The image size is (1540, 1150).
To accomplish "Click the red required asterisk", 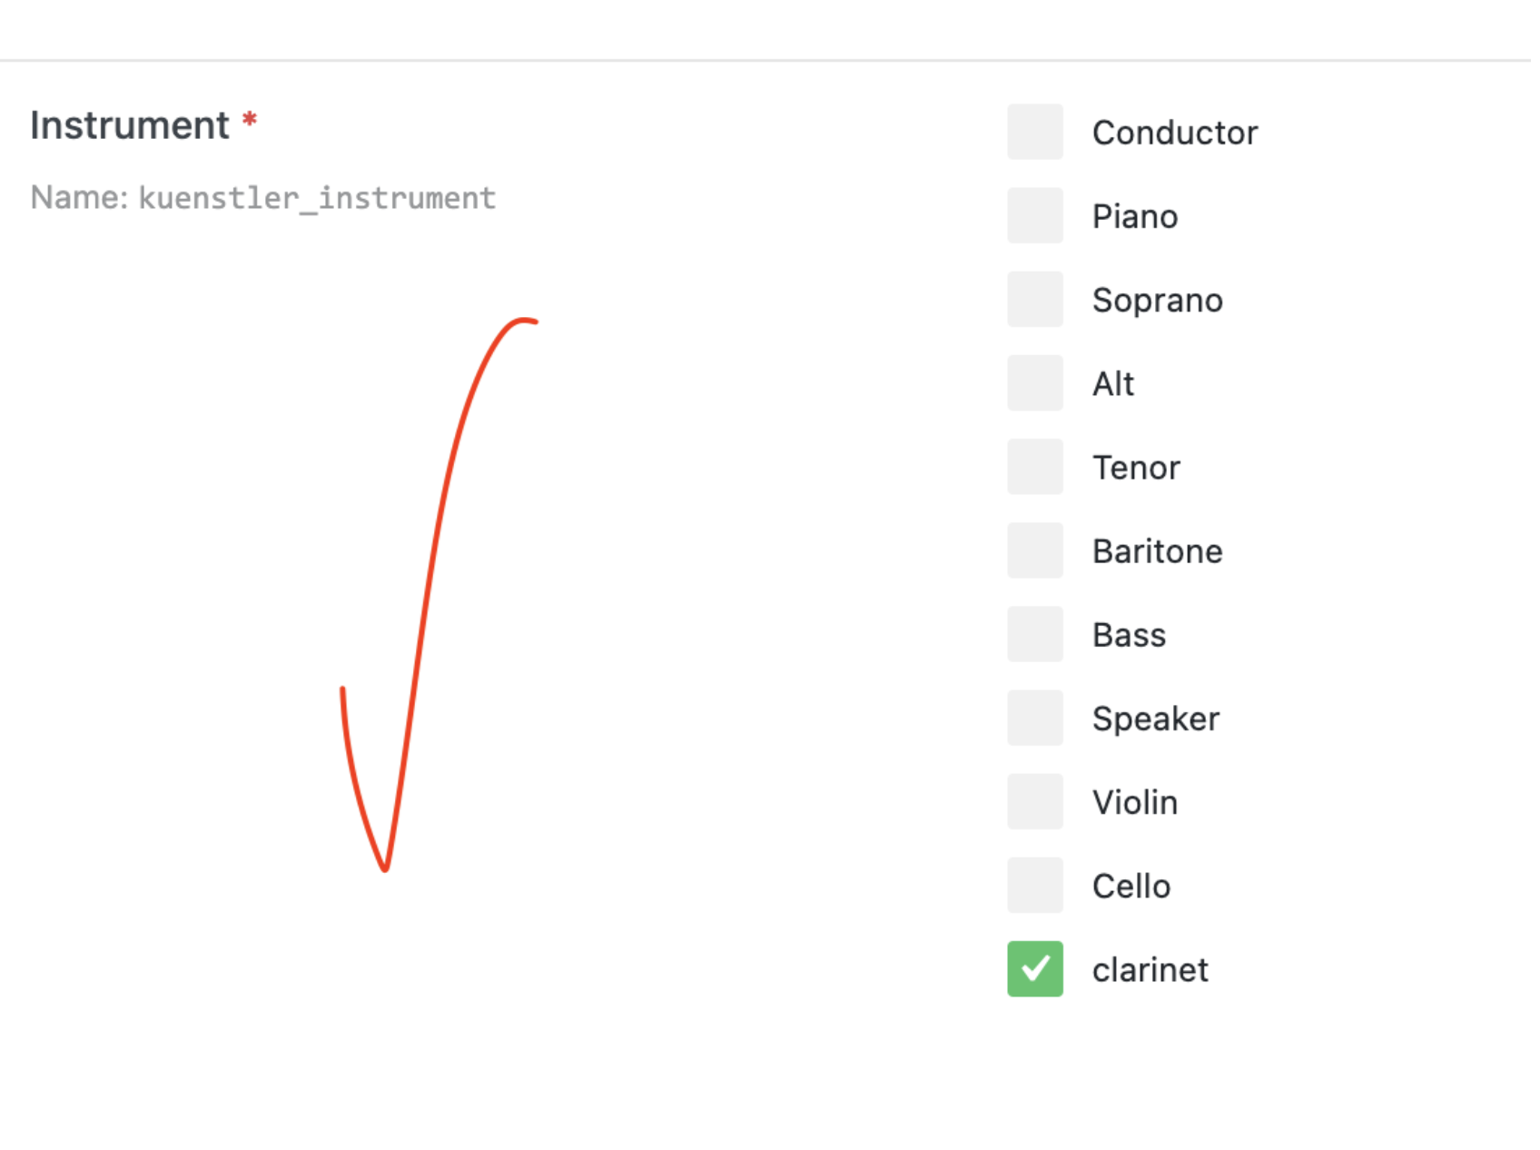I will (x=250, y=120).
